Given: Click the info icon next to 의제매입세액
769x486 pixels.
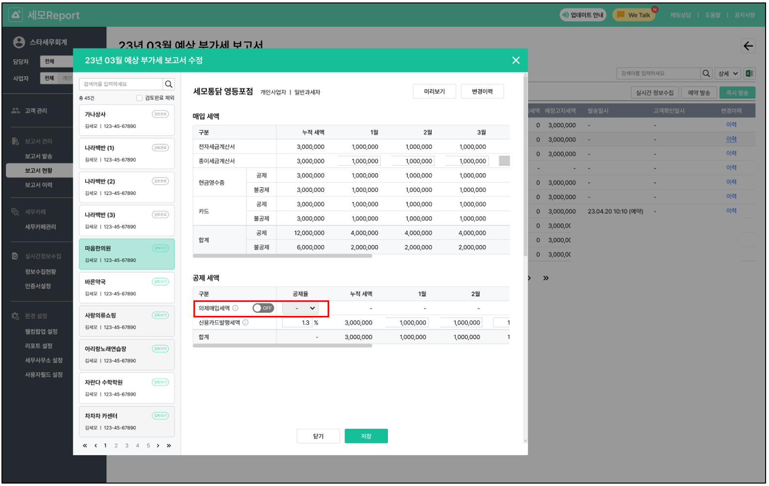Looking at the screenshot, I should (235, 308).
